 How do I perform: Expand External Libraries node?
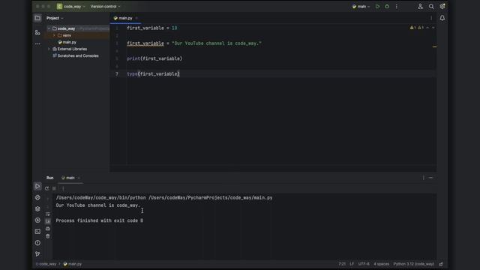(x=49, y=49)
